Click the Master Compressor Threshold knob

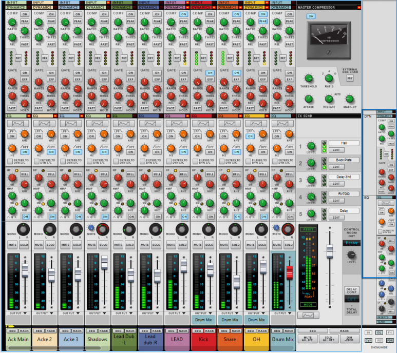tap(309, 79)
